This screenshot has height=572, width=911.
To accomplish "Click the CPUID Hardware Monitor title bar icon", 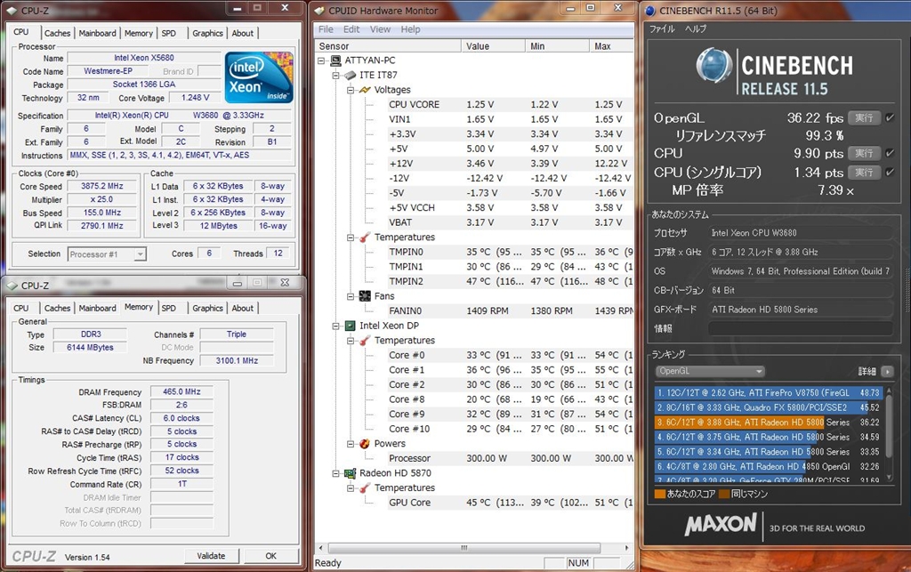I will [320, 11].
